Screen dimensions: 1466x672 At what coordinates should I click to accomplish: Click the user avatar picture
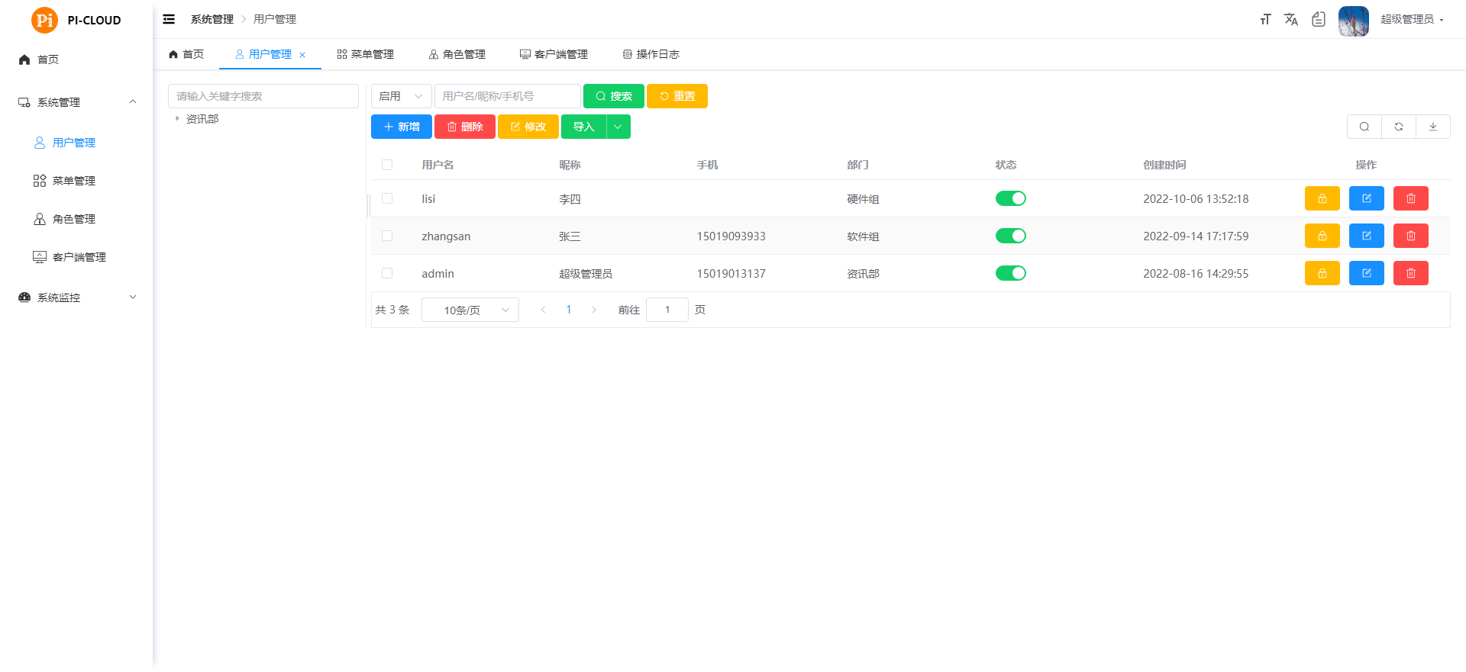click(x=1354, y=21)
